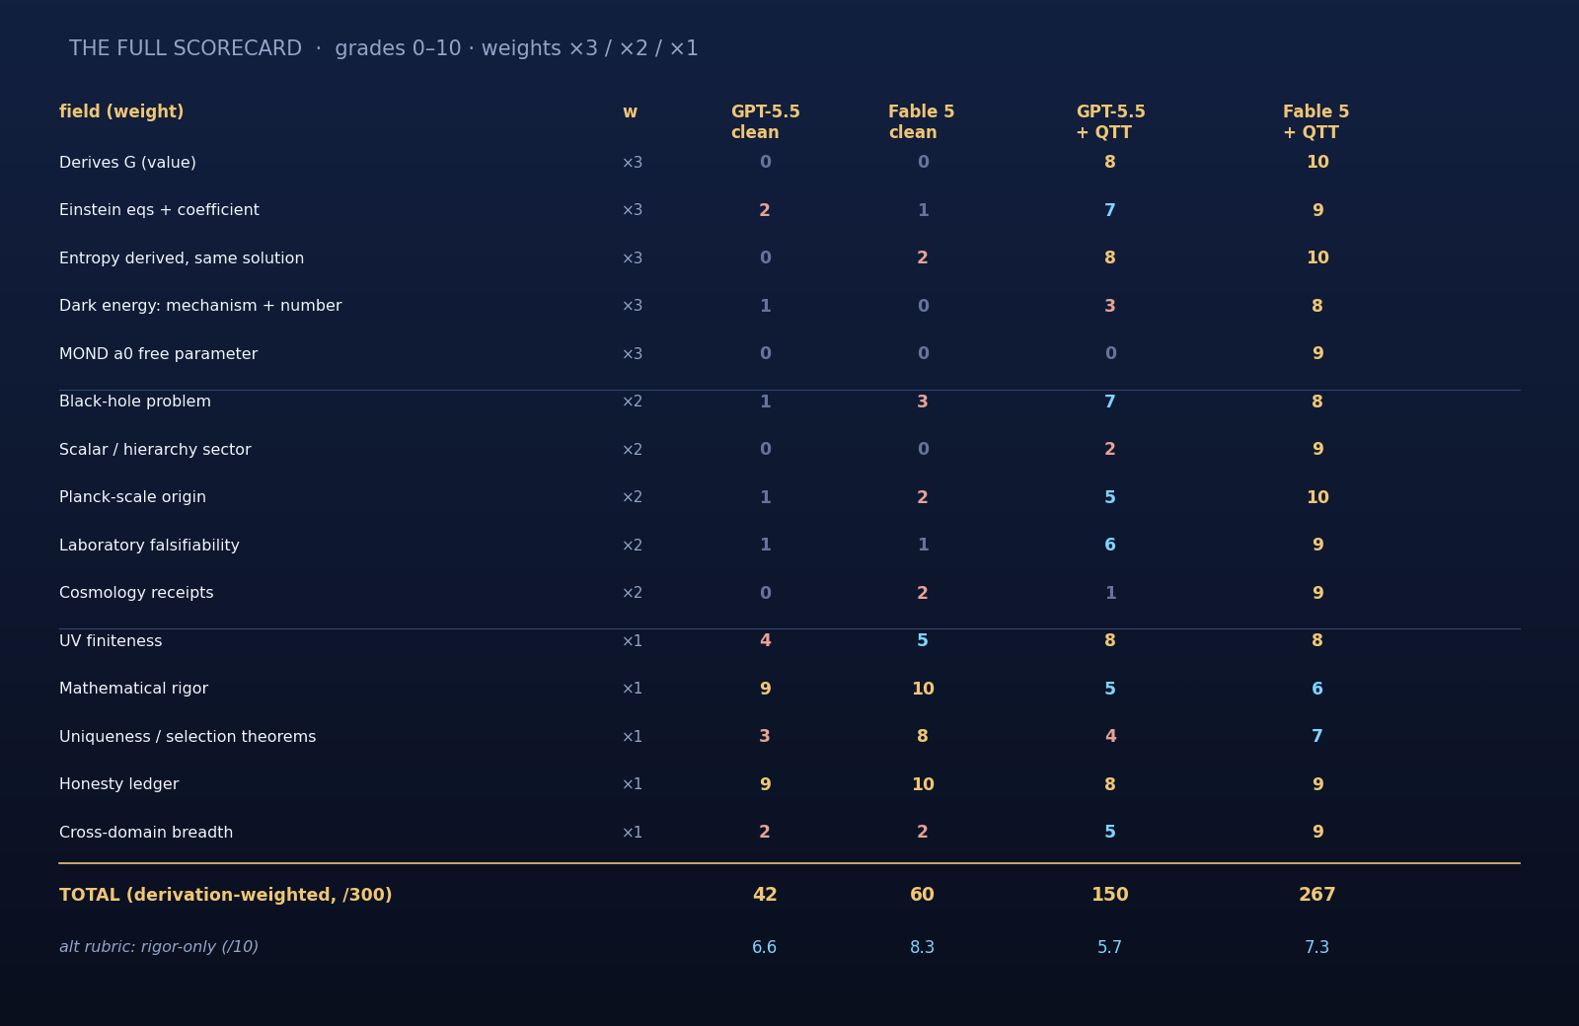
Task: Select GPT-5.5 + QTT score for Planck-scale origin
Action: click(1110, 497)
